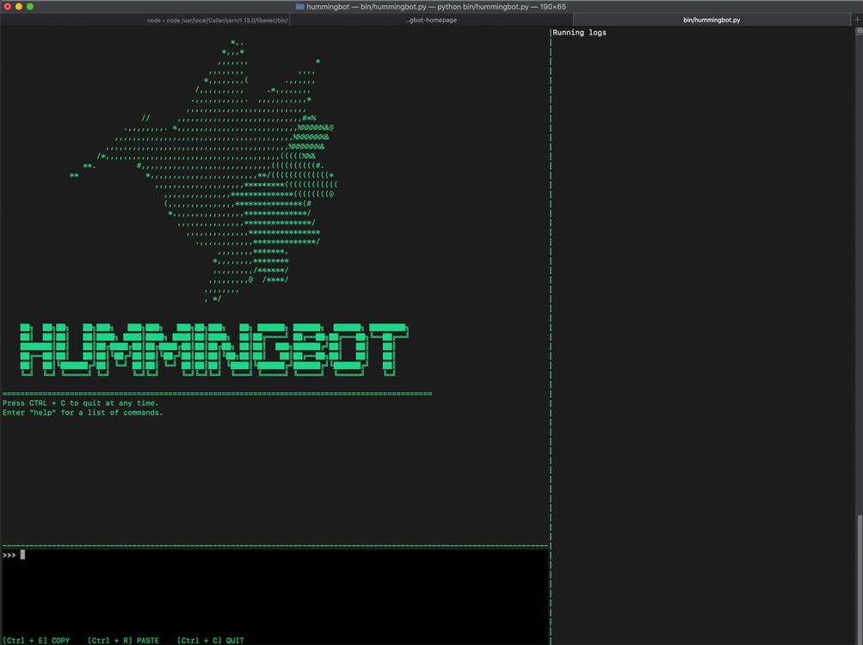
Task: Click the yellow minimize traffic light button
Action: tap(18, 6)
